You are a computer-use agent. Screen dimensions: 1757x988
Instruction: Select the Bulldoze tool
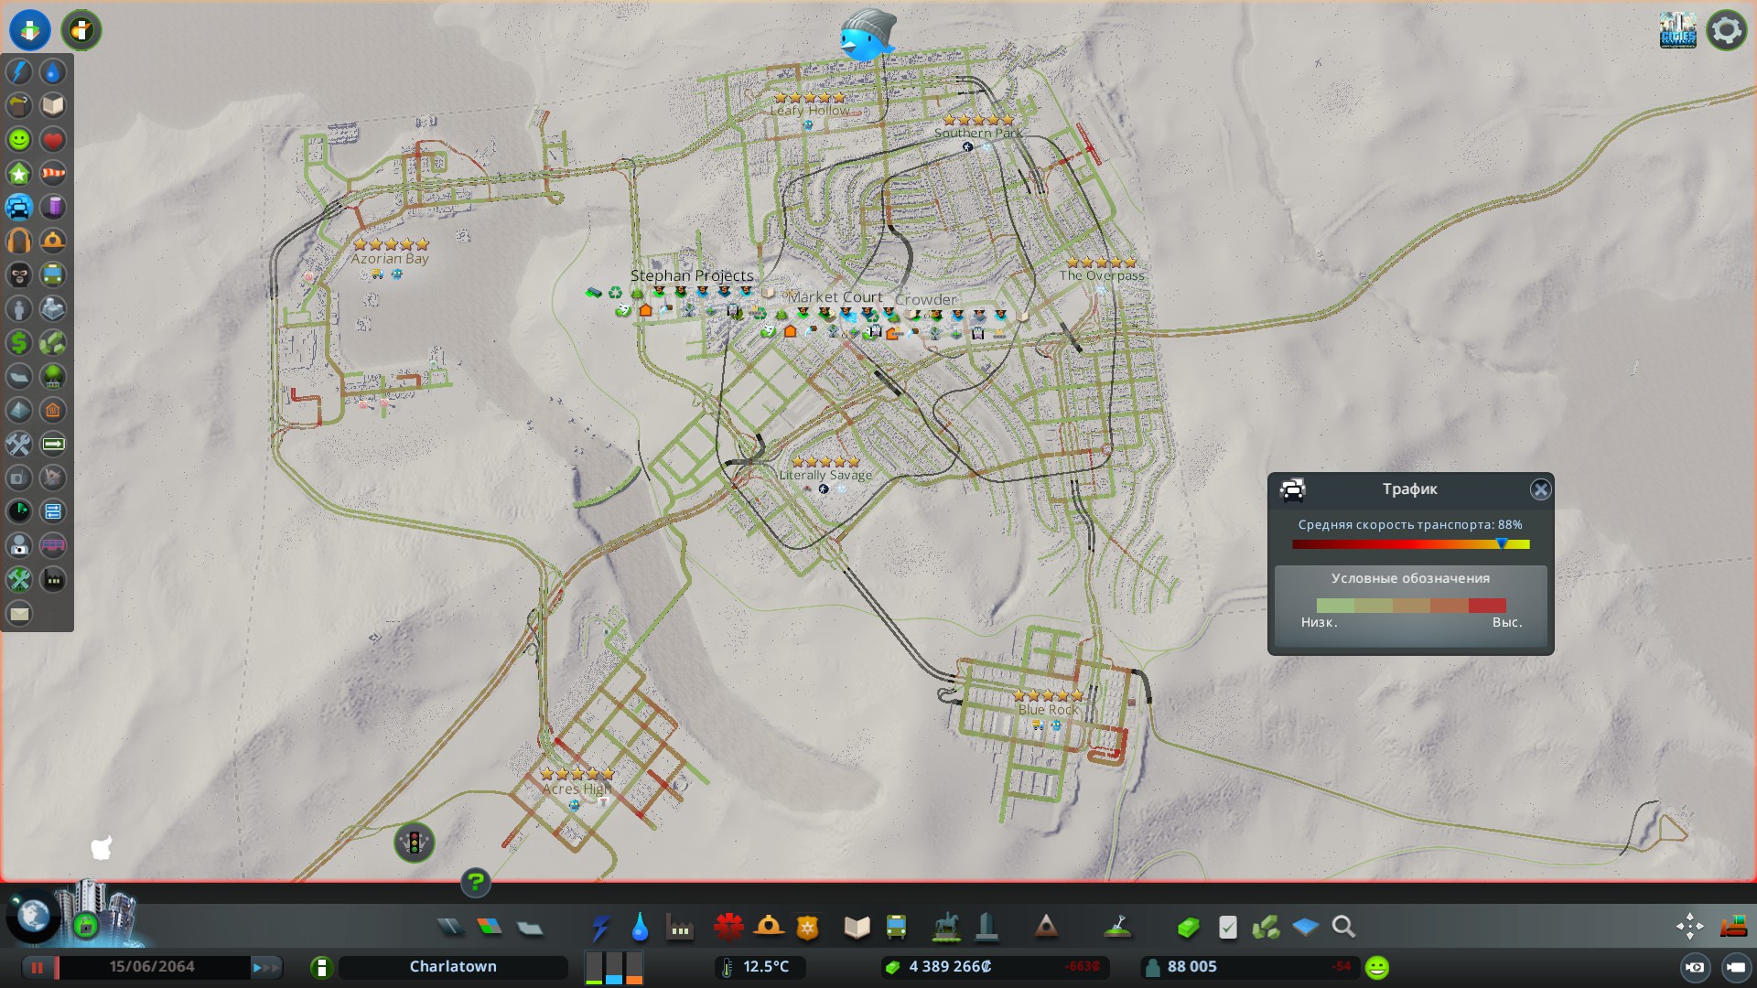1733,927
